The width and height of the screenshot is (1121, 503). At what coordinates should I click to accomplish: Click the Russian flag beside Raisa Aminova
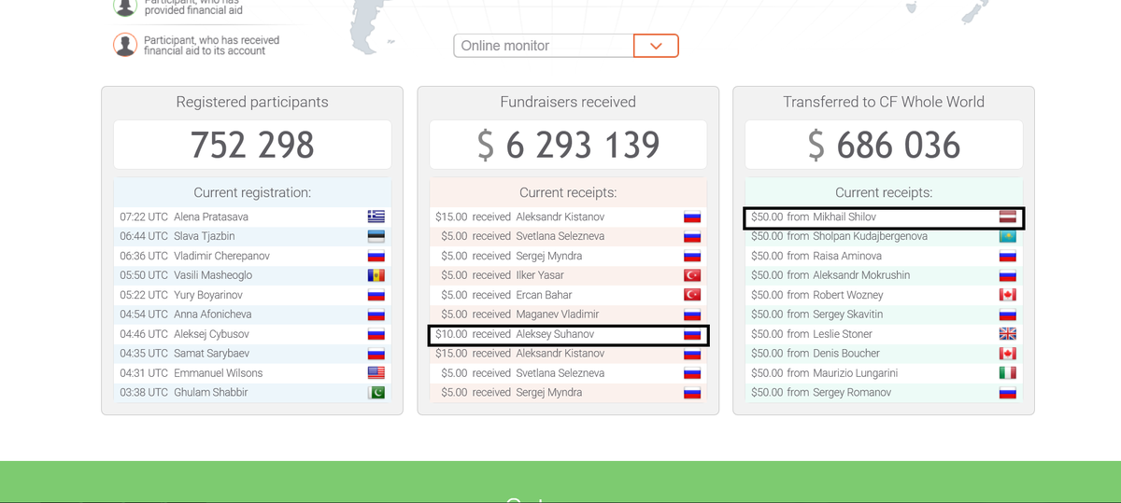[x=1008, y=256]
